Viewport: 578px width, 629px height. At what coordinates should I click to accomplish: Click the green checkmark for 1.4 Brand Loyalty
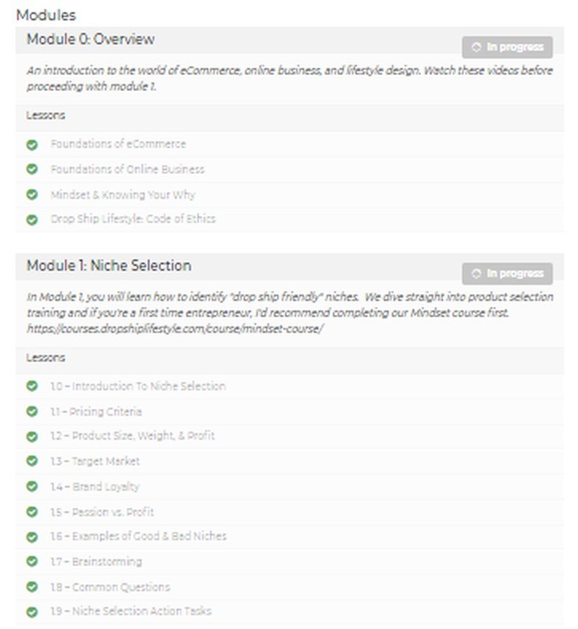click(32, 487)
